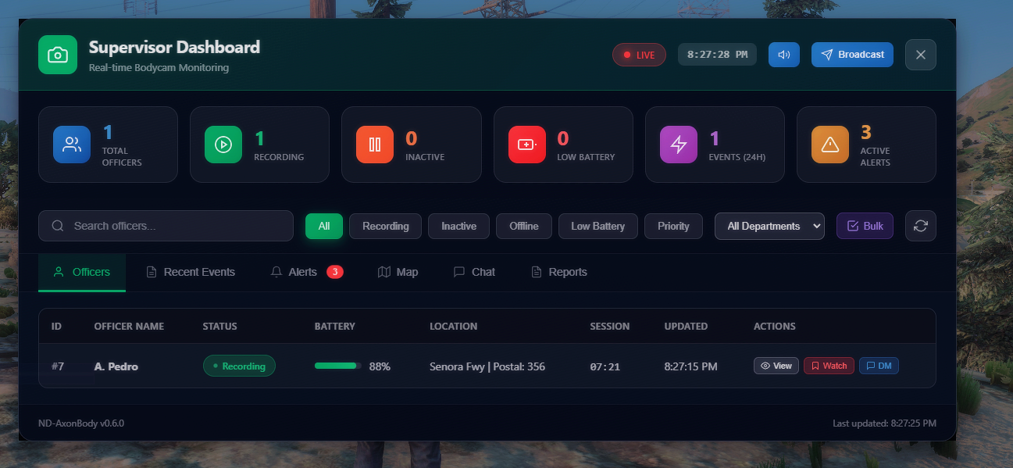Click the orange Inactive pause icon
1013x468 pixels.
tap(375, 145)
